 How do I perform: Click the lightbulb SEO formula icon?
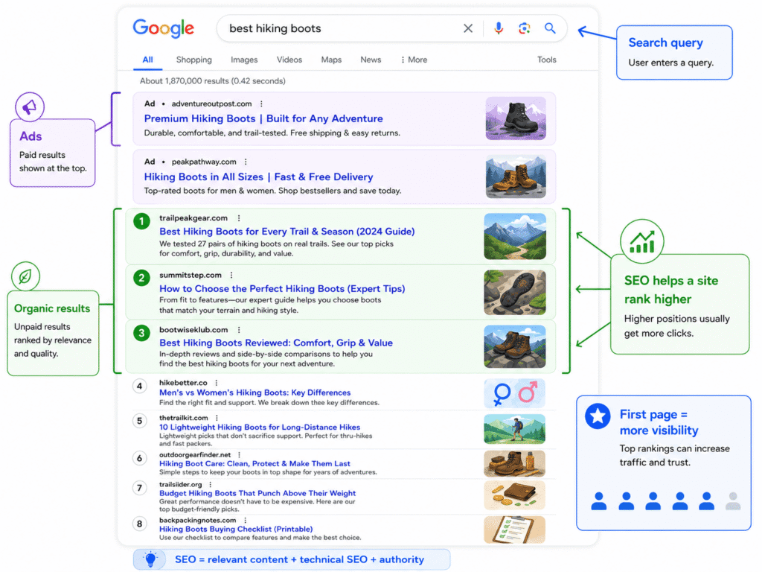[150, 559]
